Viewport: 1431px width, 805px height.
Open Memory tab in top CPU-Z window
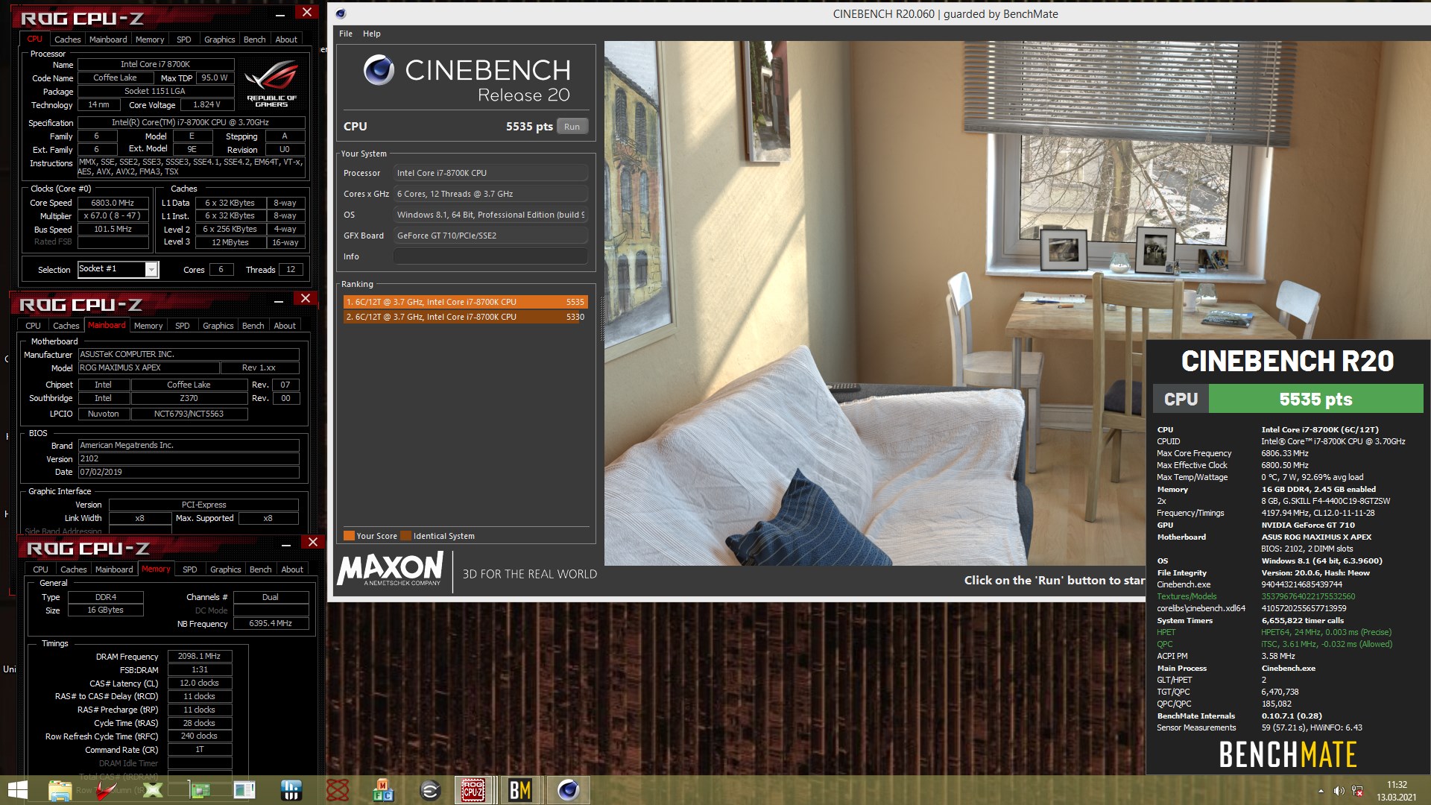(150, 40)
